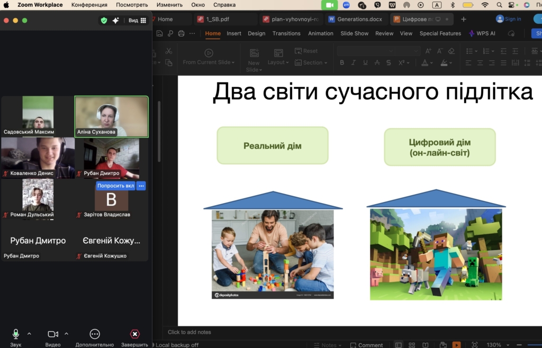Click the notes field 'Click to add notes'
Image resolution: width=542 pixels, height=348 pixels.
coord(189,332)
